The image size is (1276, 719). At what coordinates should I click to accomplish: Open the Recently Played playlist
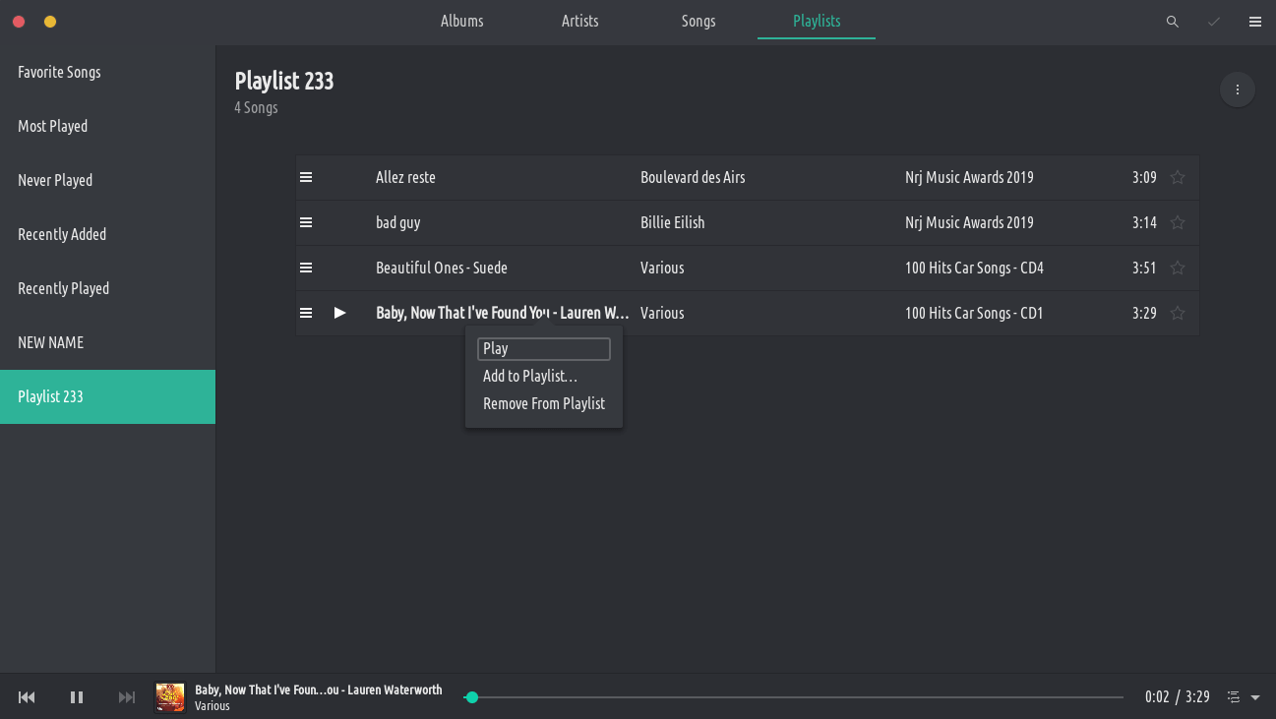coord(63,288)
